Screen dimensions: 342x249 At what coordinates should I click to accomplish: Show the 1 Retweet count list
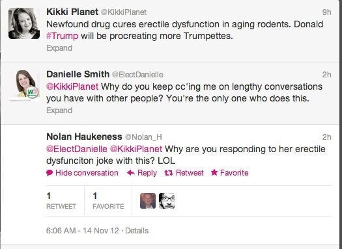click(61, 201)
